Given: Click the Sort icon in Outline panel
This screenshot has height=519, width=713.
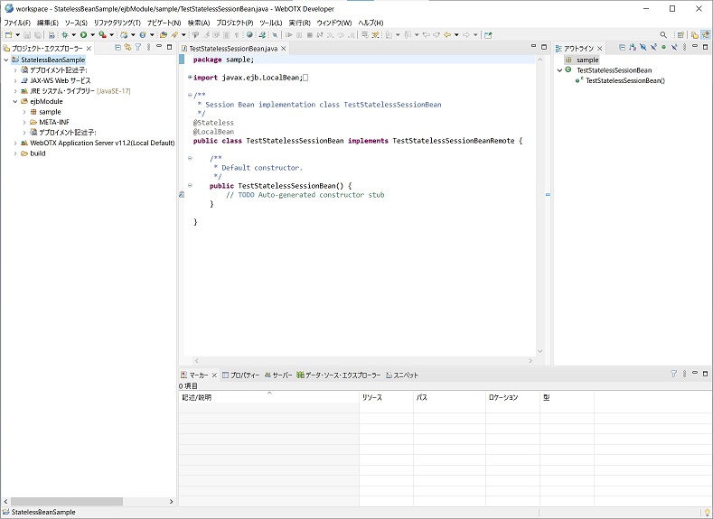Looking at the screenshot, I should click(x=633, y=47).
